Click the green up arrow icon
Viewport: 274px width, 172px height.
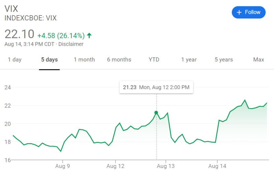[89, 35]
